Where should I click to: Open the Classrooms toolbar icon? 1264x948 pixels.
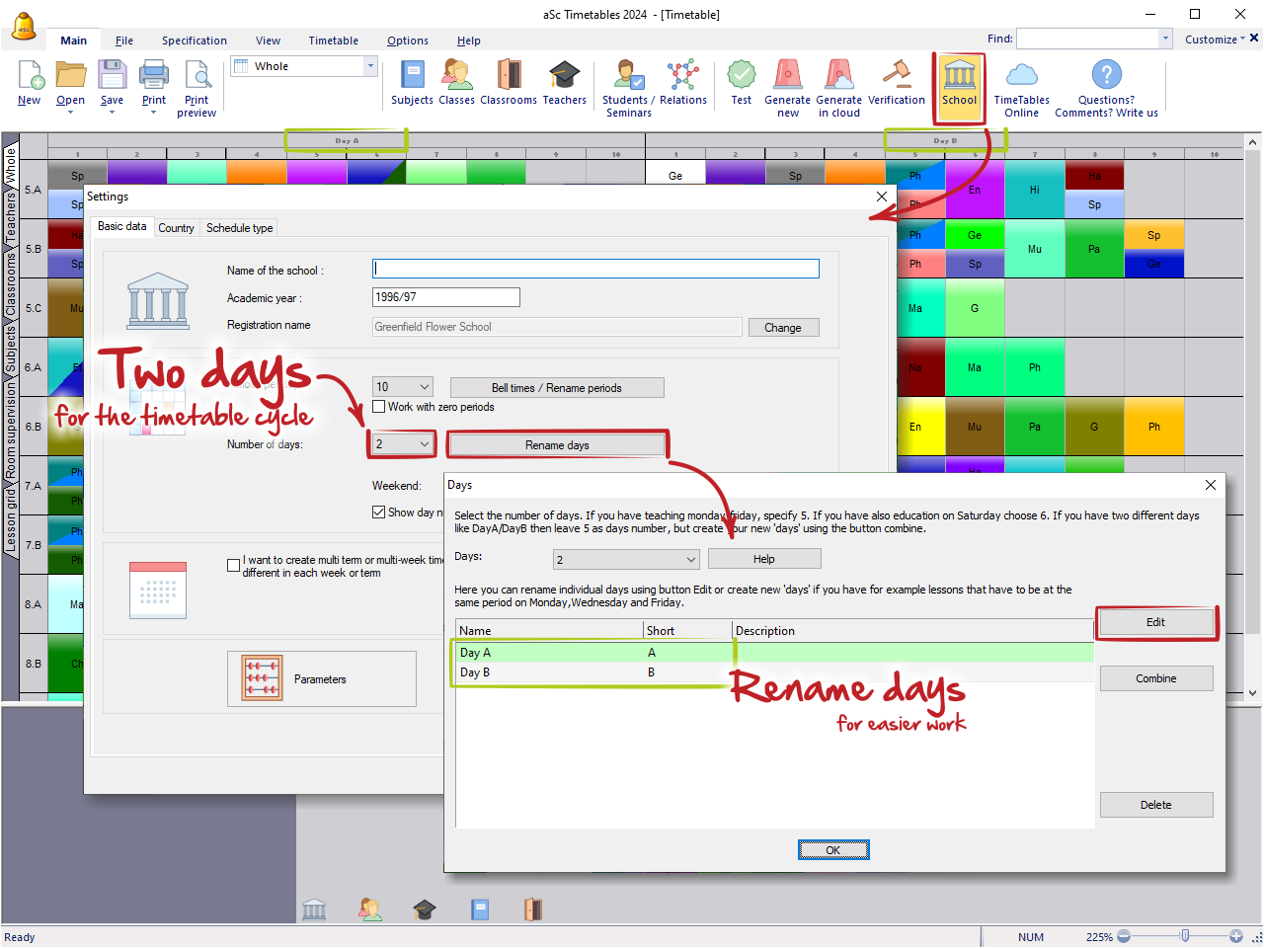tap(509, 83)
